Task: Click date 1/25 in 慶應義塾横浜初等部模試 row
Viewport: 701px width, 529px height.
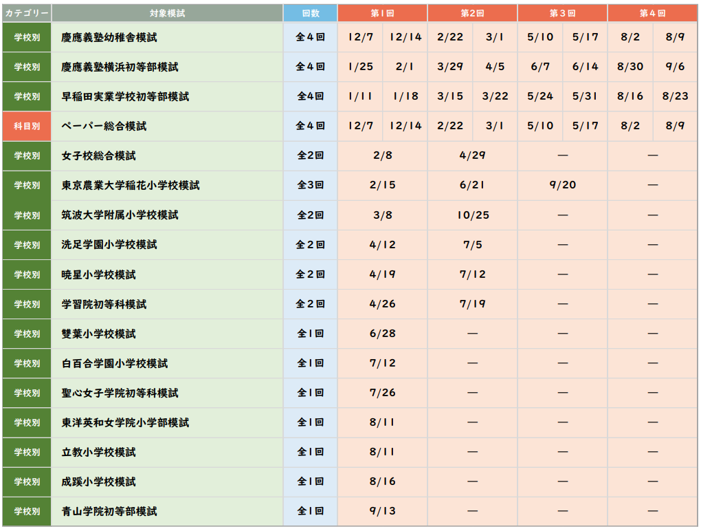Action: point(360,67)
